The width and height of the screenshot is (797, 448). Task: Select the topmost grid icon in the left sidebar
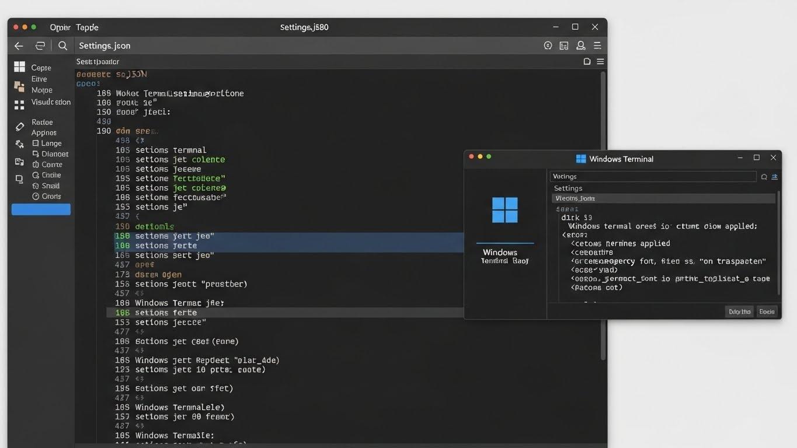tap(19, 66)
